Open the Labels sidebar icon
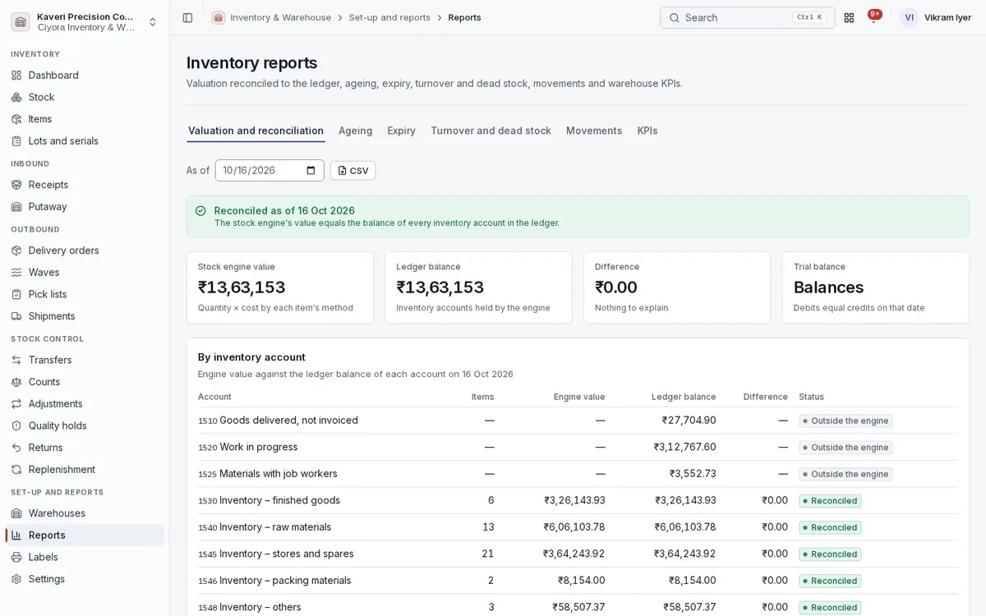 16,557
